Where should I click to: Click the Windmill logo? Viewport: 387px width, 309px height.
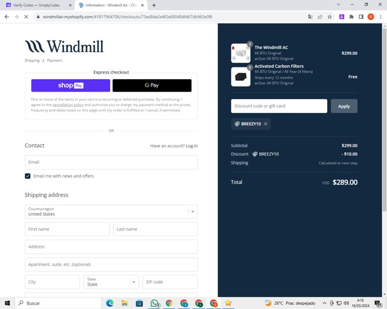(64, 46)
